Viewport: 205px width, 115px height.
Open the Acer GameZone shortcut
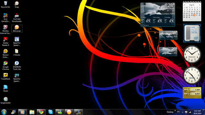pyautogui.click(x=5, y=18)
